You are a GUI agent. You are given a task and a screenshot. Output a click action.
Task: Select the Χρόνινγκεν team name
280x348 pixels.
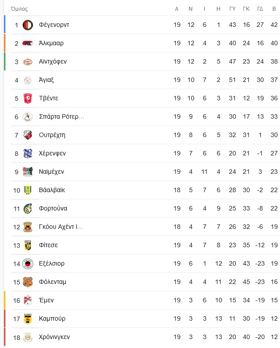click(54, 337)
